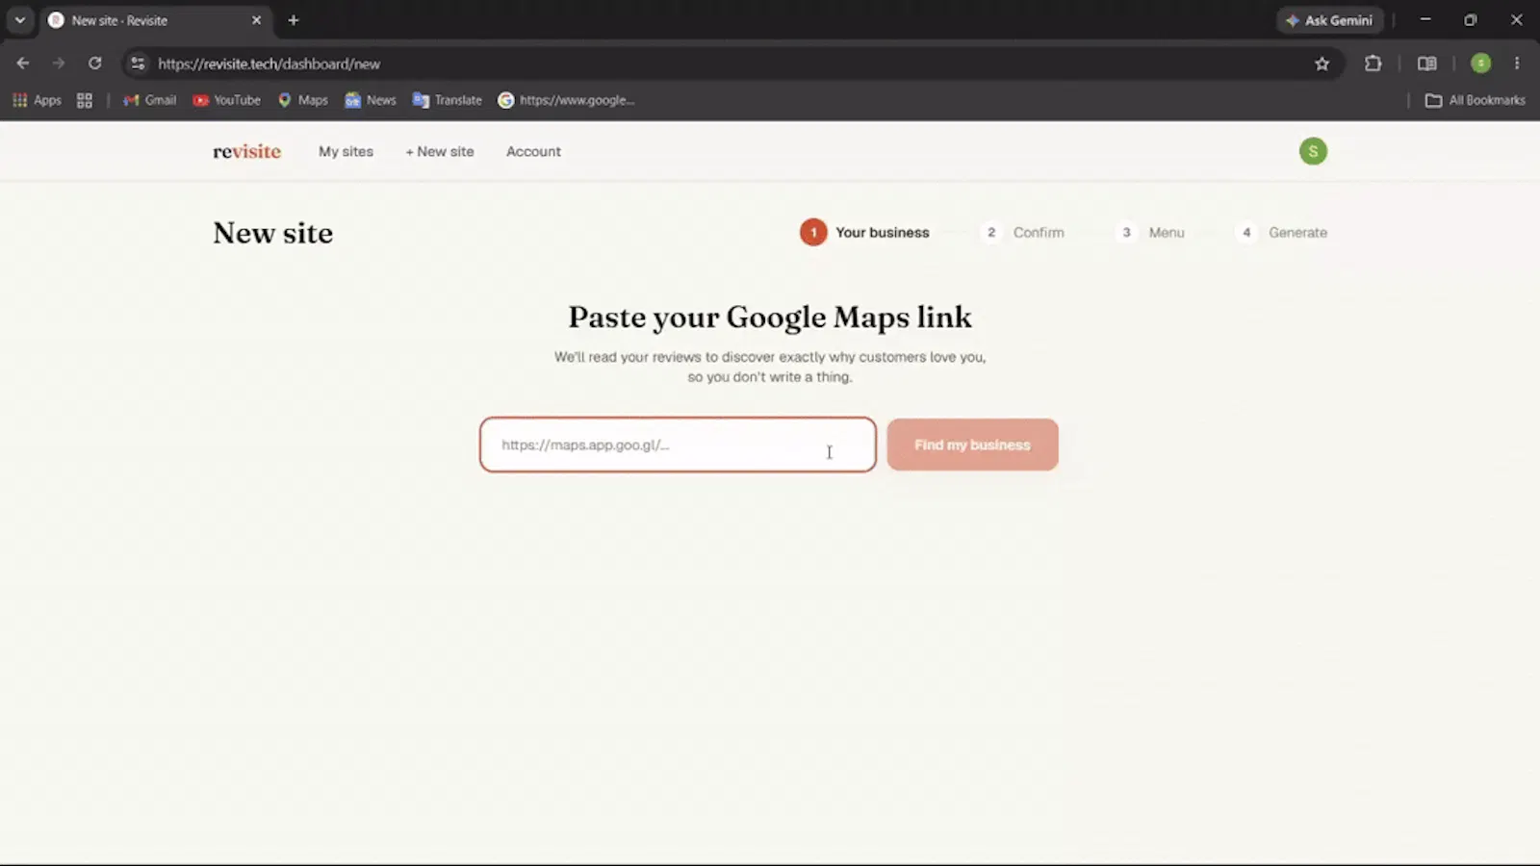1540x866 pixels.
Task: Open Translate bookmark
Action: (x=448, y=100)
